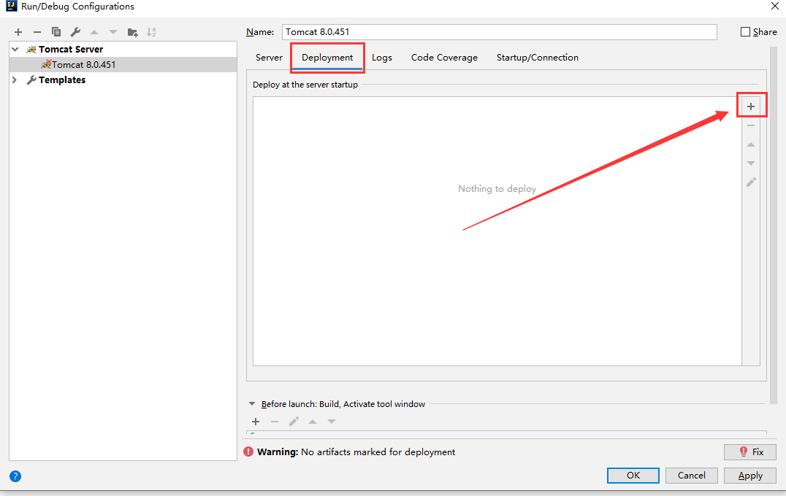This screenshot has height=496, width=786.
Task: Open the Startup/Connection tab
Action: click(x=538, y=58)
